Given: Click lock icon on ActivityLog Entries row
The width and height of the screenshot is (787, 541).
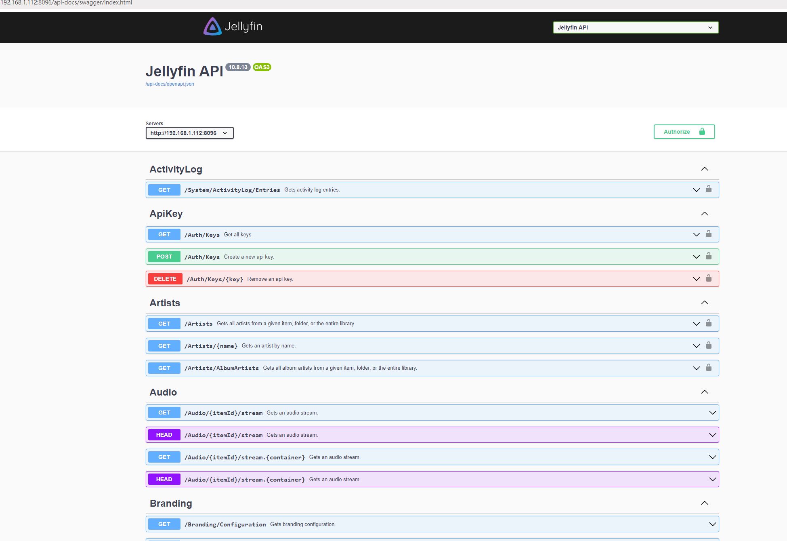Looking at the screenshot, I should (708, 189).
